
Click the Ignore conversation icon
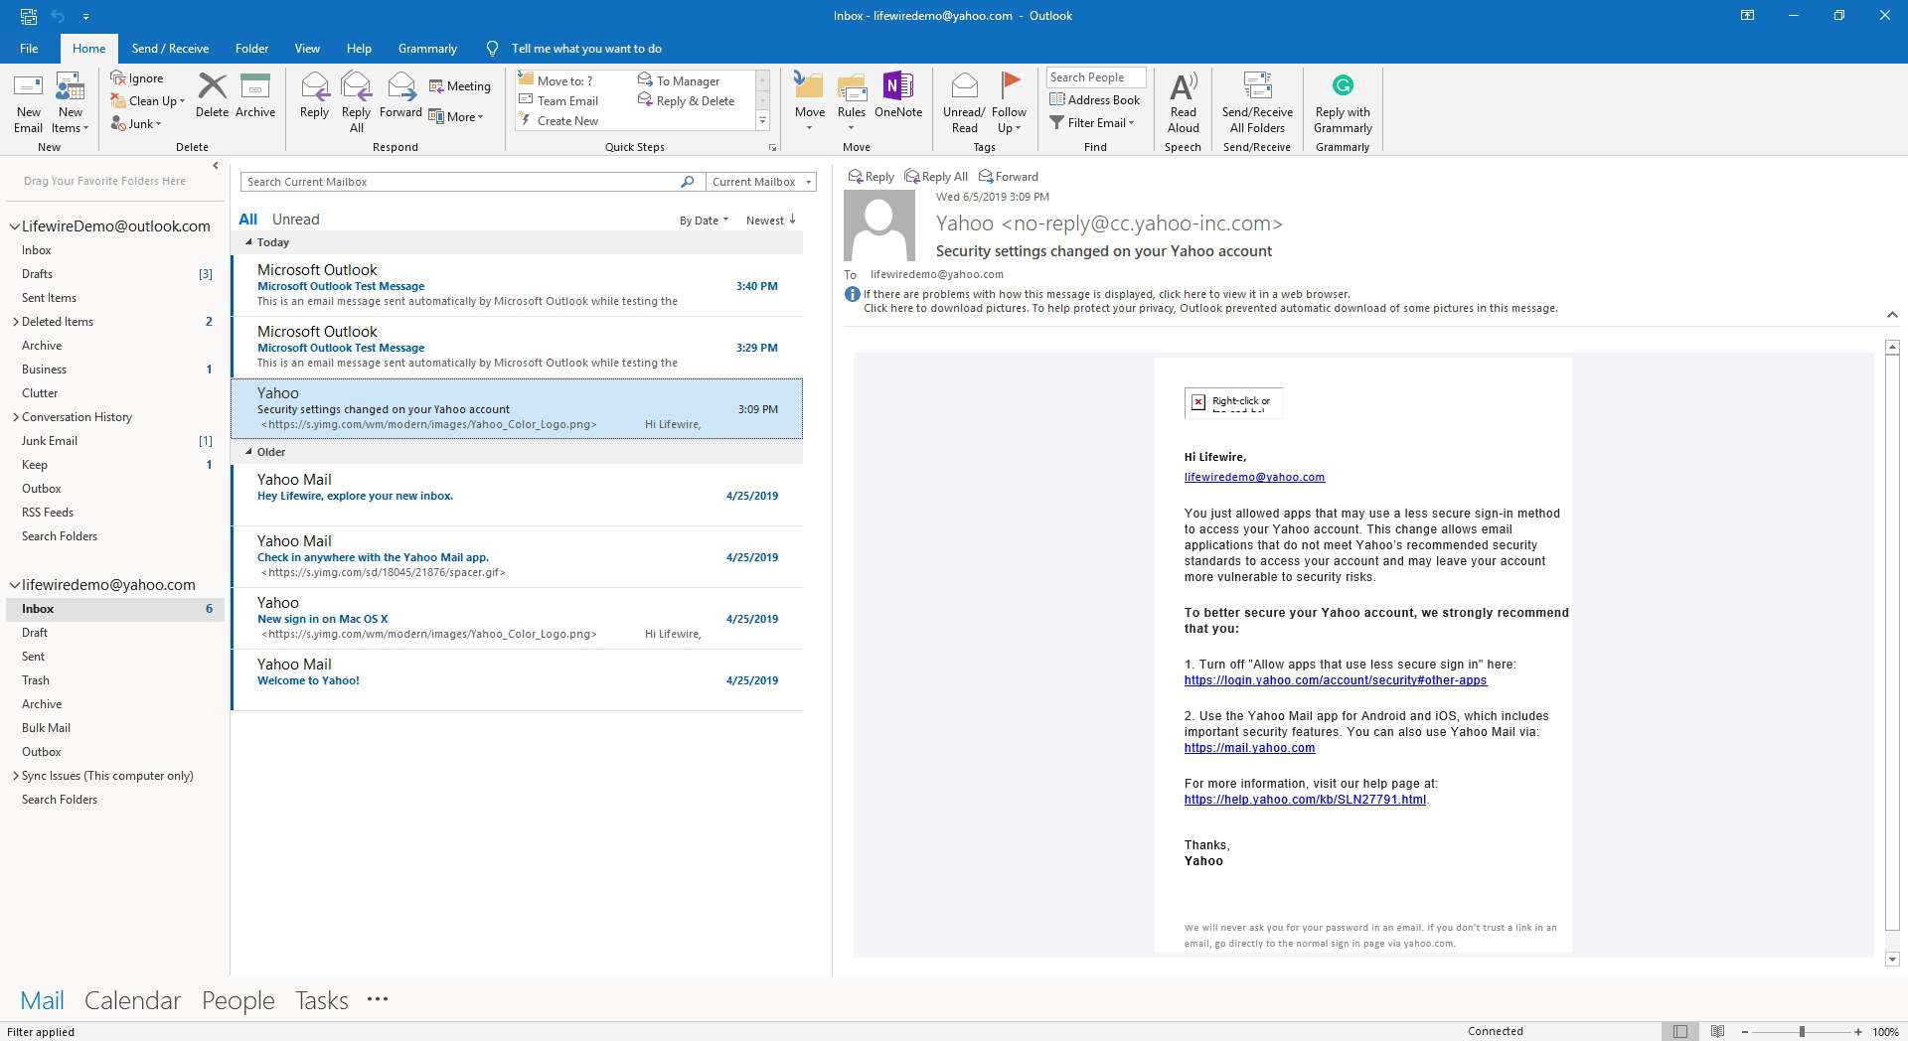(x=137, y=77)
